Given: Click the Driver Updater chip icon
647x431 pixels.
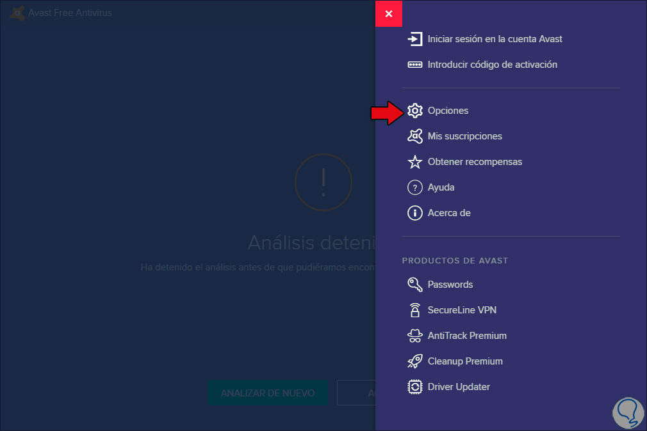Looking at the screenshot, I should tap(414, 387).
